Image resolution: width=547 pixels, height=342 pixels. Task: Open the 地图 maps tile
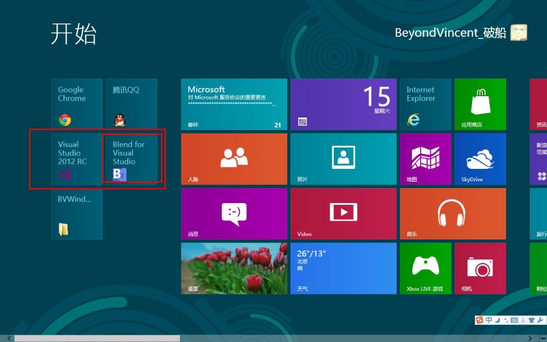[426, 159]
